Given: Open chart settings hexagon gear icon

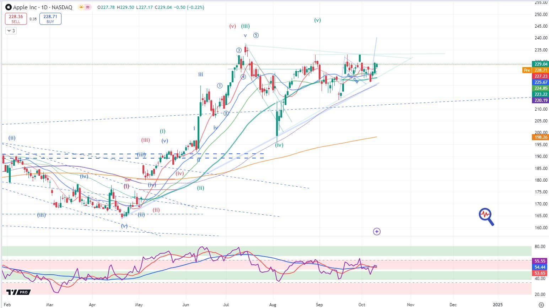Looking at the screenshot, I should [x=541, y=304].
